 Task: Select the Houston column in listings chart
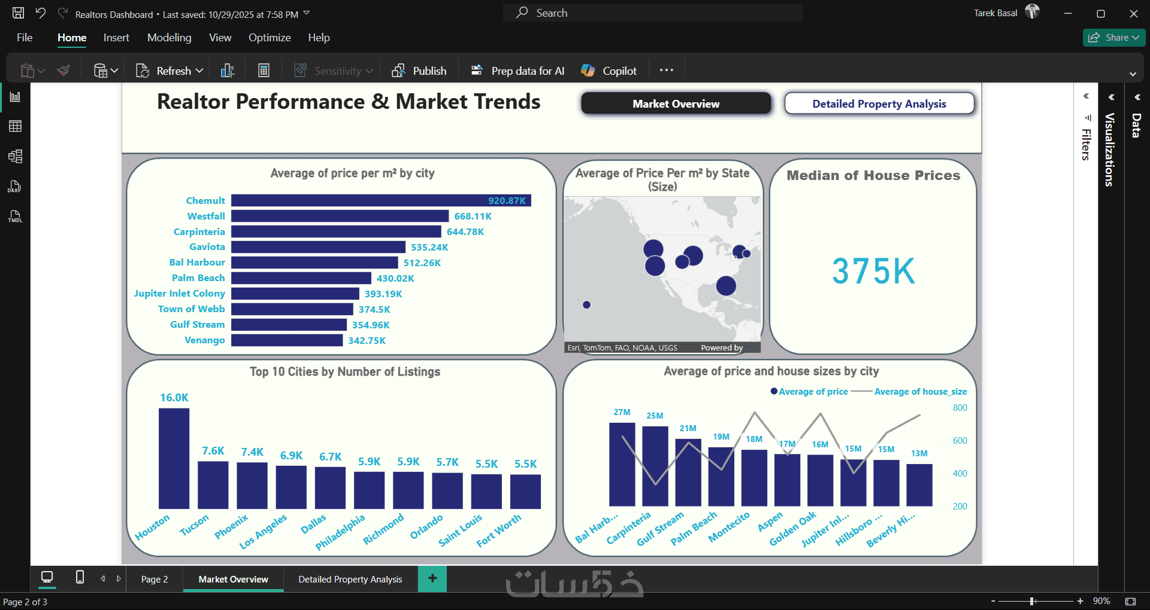(x=174, y=459)
